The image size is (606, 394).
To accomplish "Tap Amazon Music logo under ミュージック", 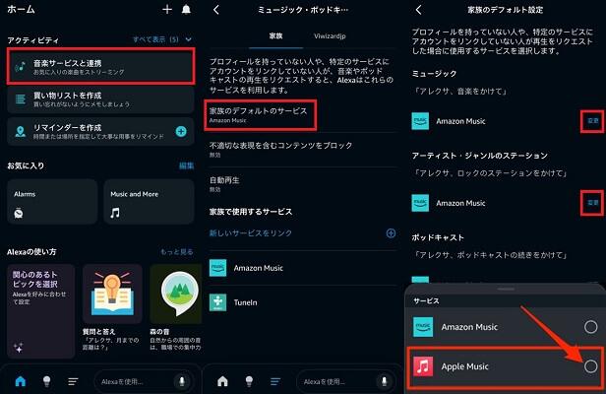I will coord(420,121).
